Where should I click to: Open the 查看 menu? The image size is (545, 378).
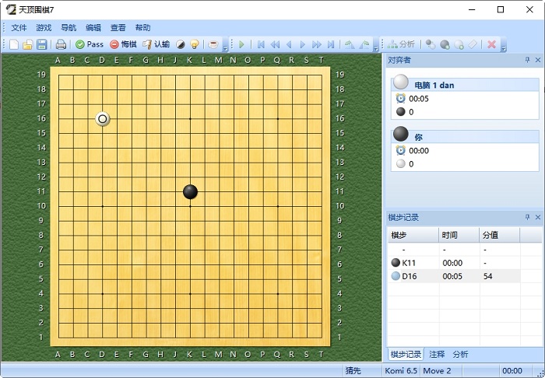(118, 28)
